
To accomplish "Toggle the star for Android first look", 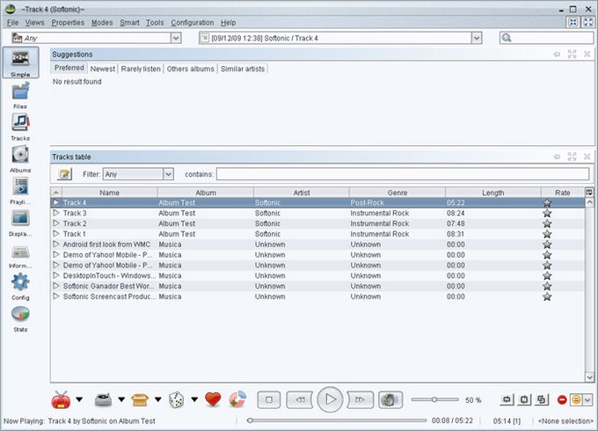I will tap(547, 245).
